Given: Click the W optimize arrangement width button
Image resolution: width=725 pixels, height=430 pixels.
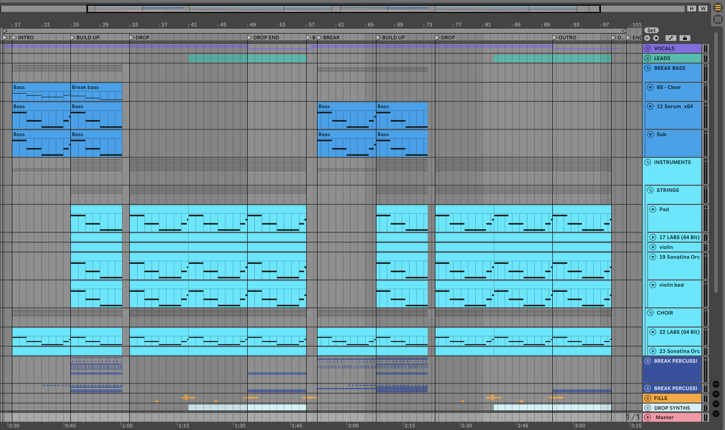Looking at the screenshot, I should 703,8.
